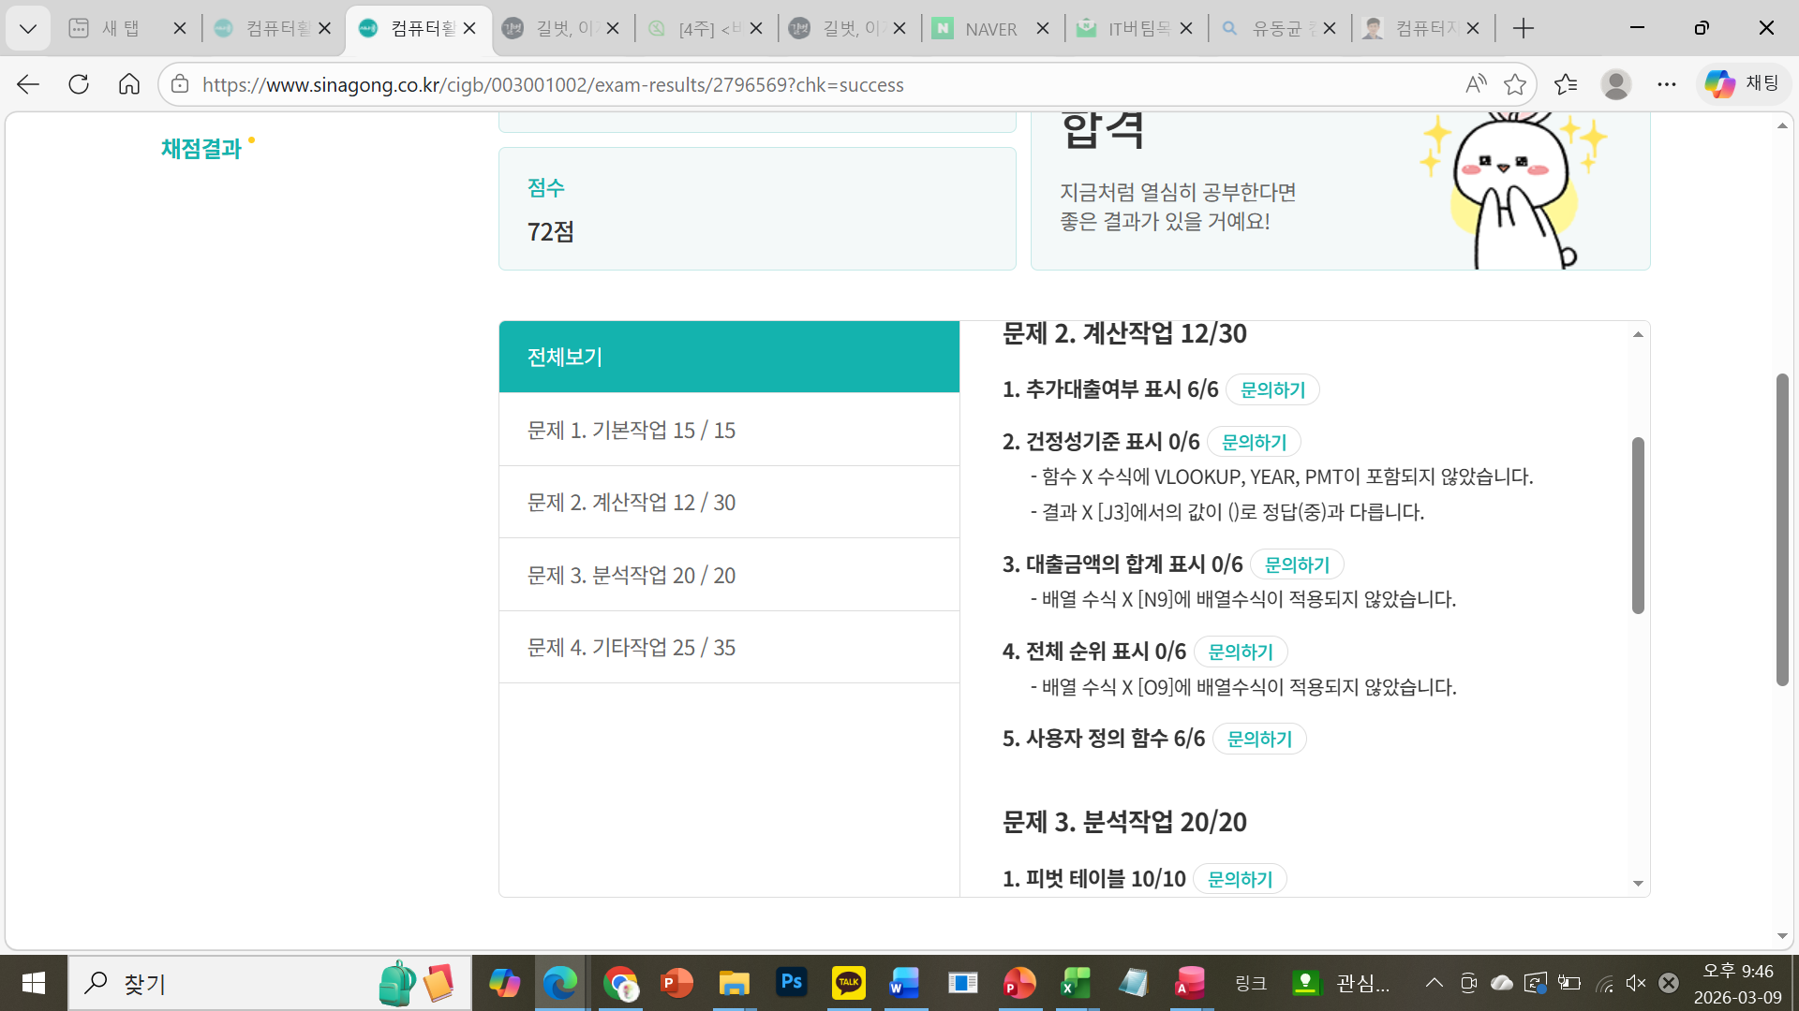Open Photoshop from the taskbar

792,983
